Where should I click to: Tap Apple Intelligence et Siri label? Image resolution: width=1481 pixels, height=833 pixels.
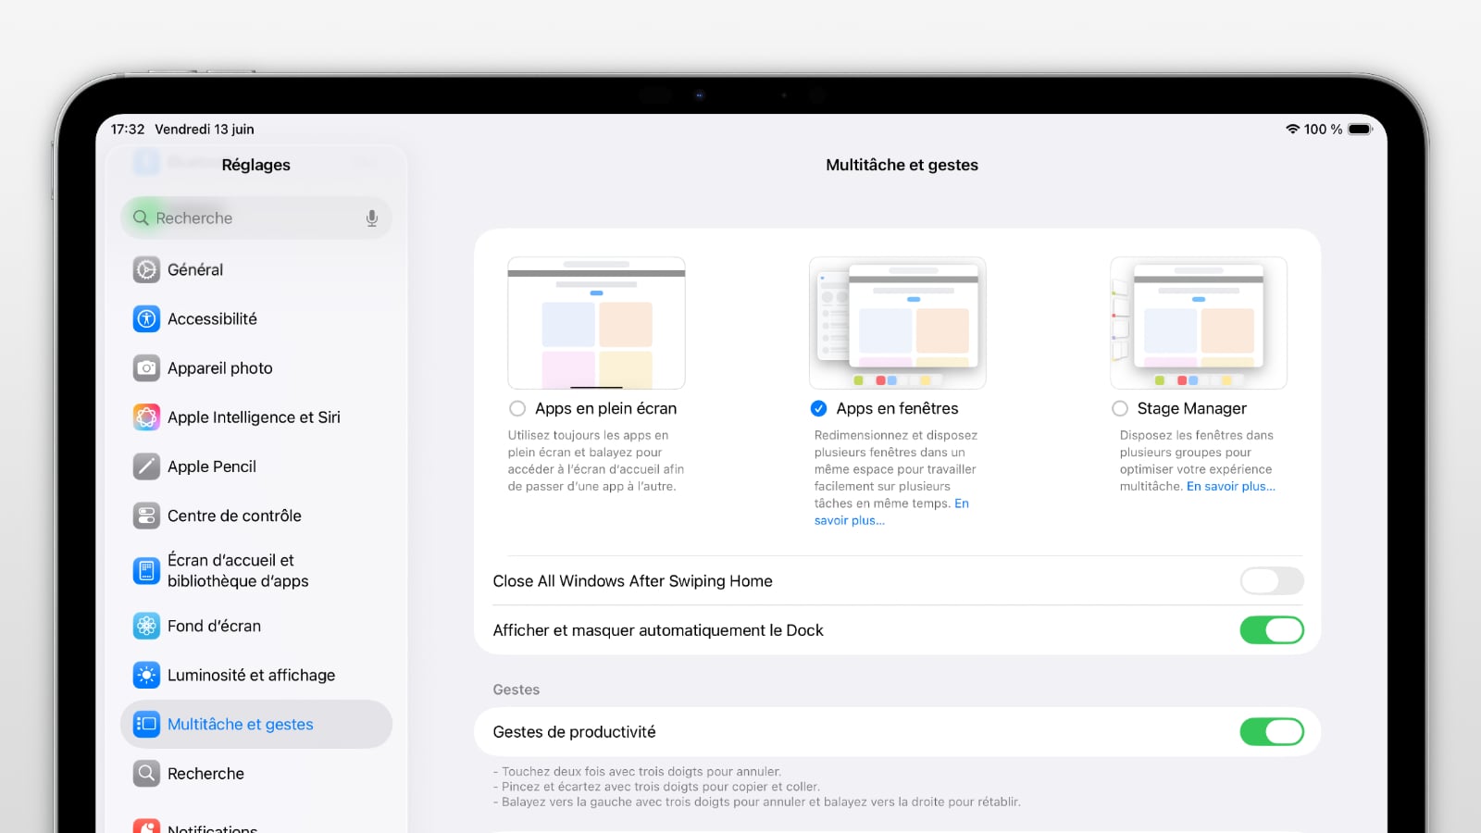click(x=254, y=416)
